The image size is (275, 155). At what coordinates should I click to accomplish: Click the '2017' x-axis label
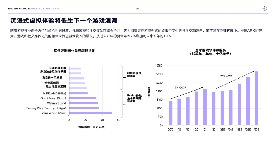[170, 130]
